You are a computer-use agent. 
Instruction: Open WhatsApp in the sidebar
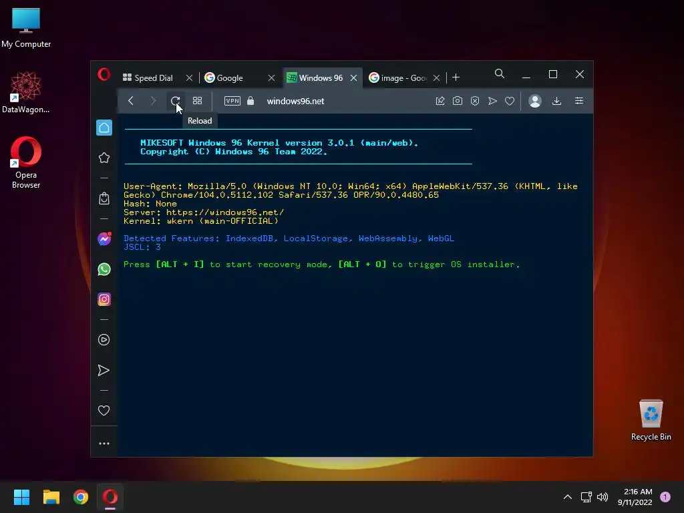(x=104, y=269)
